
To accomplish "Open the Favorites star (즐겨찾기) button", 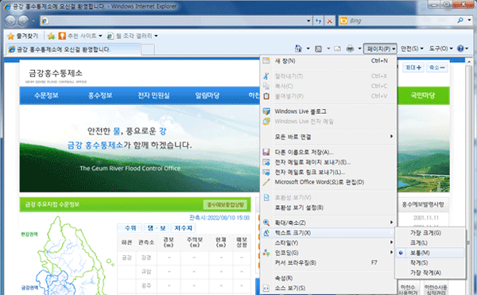I will coord(23,36).
